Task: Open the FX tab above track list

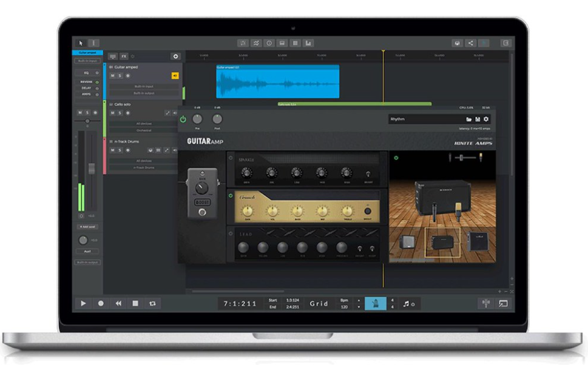Action: 124,56
